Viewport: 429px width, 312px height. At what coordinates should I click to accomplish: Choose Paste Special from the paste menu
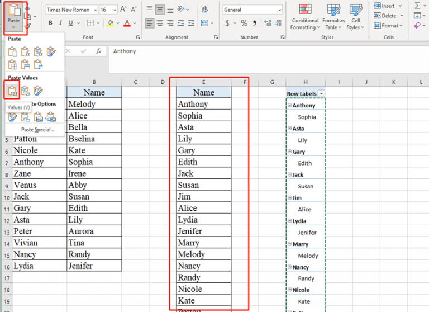37,130
